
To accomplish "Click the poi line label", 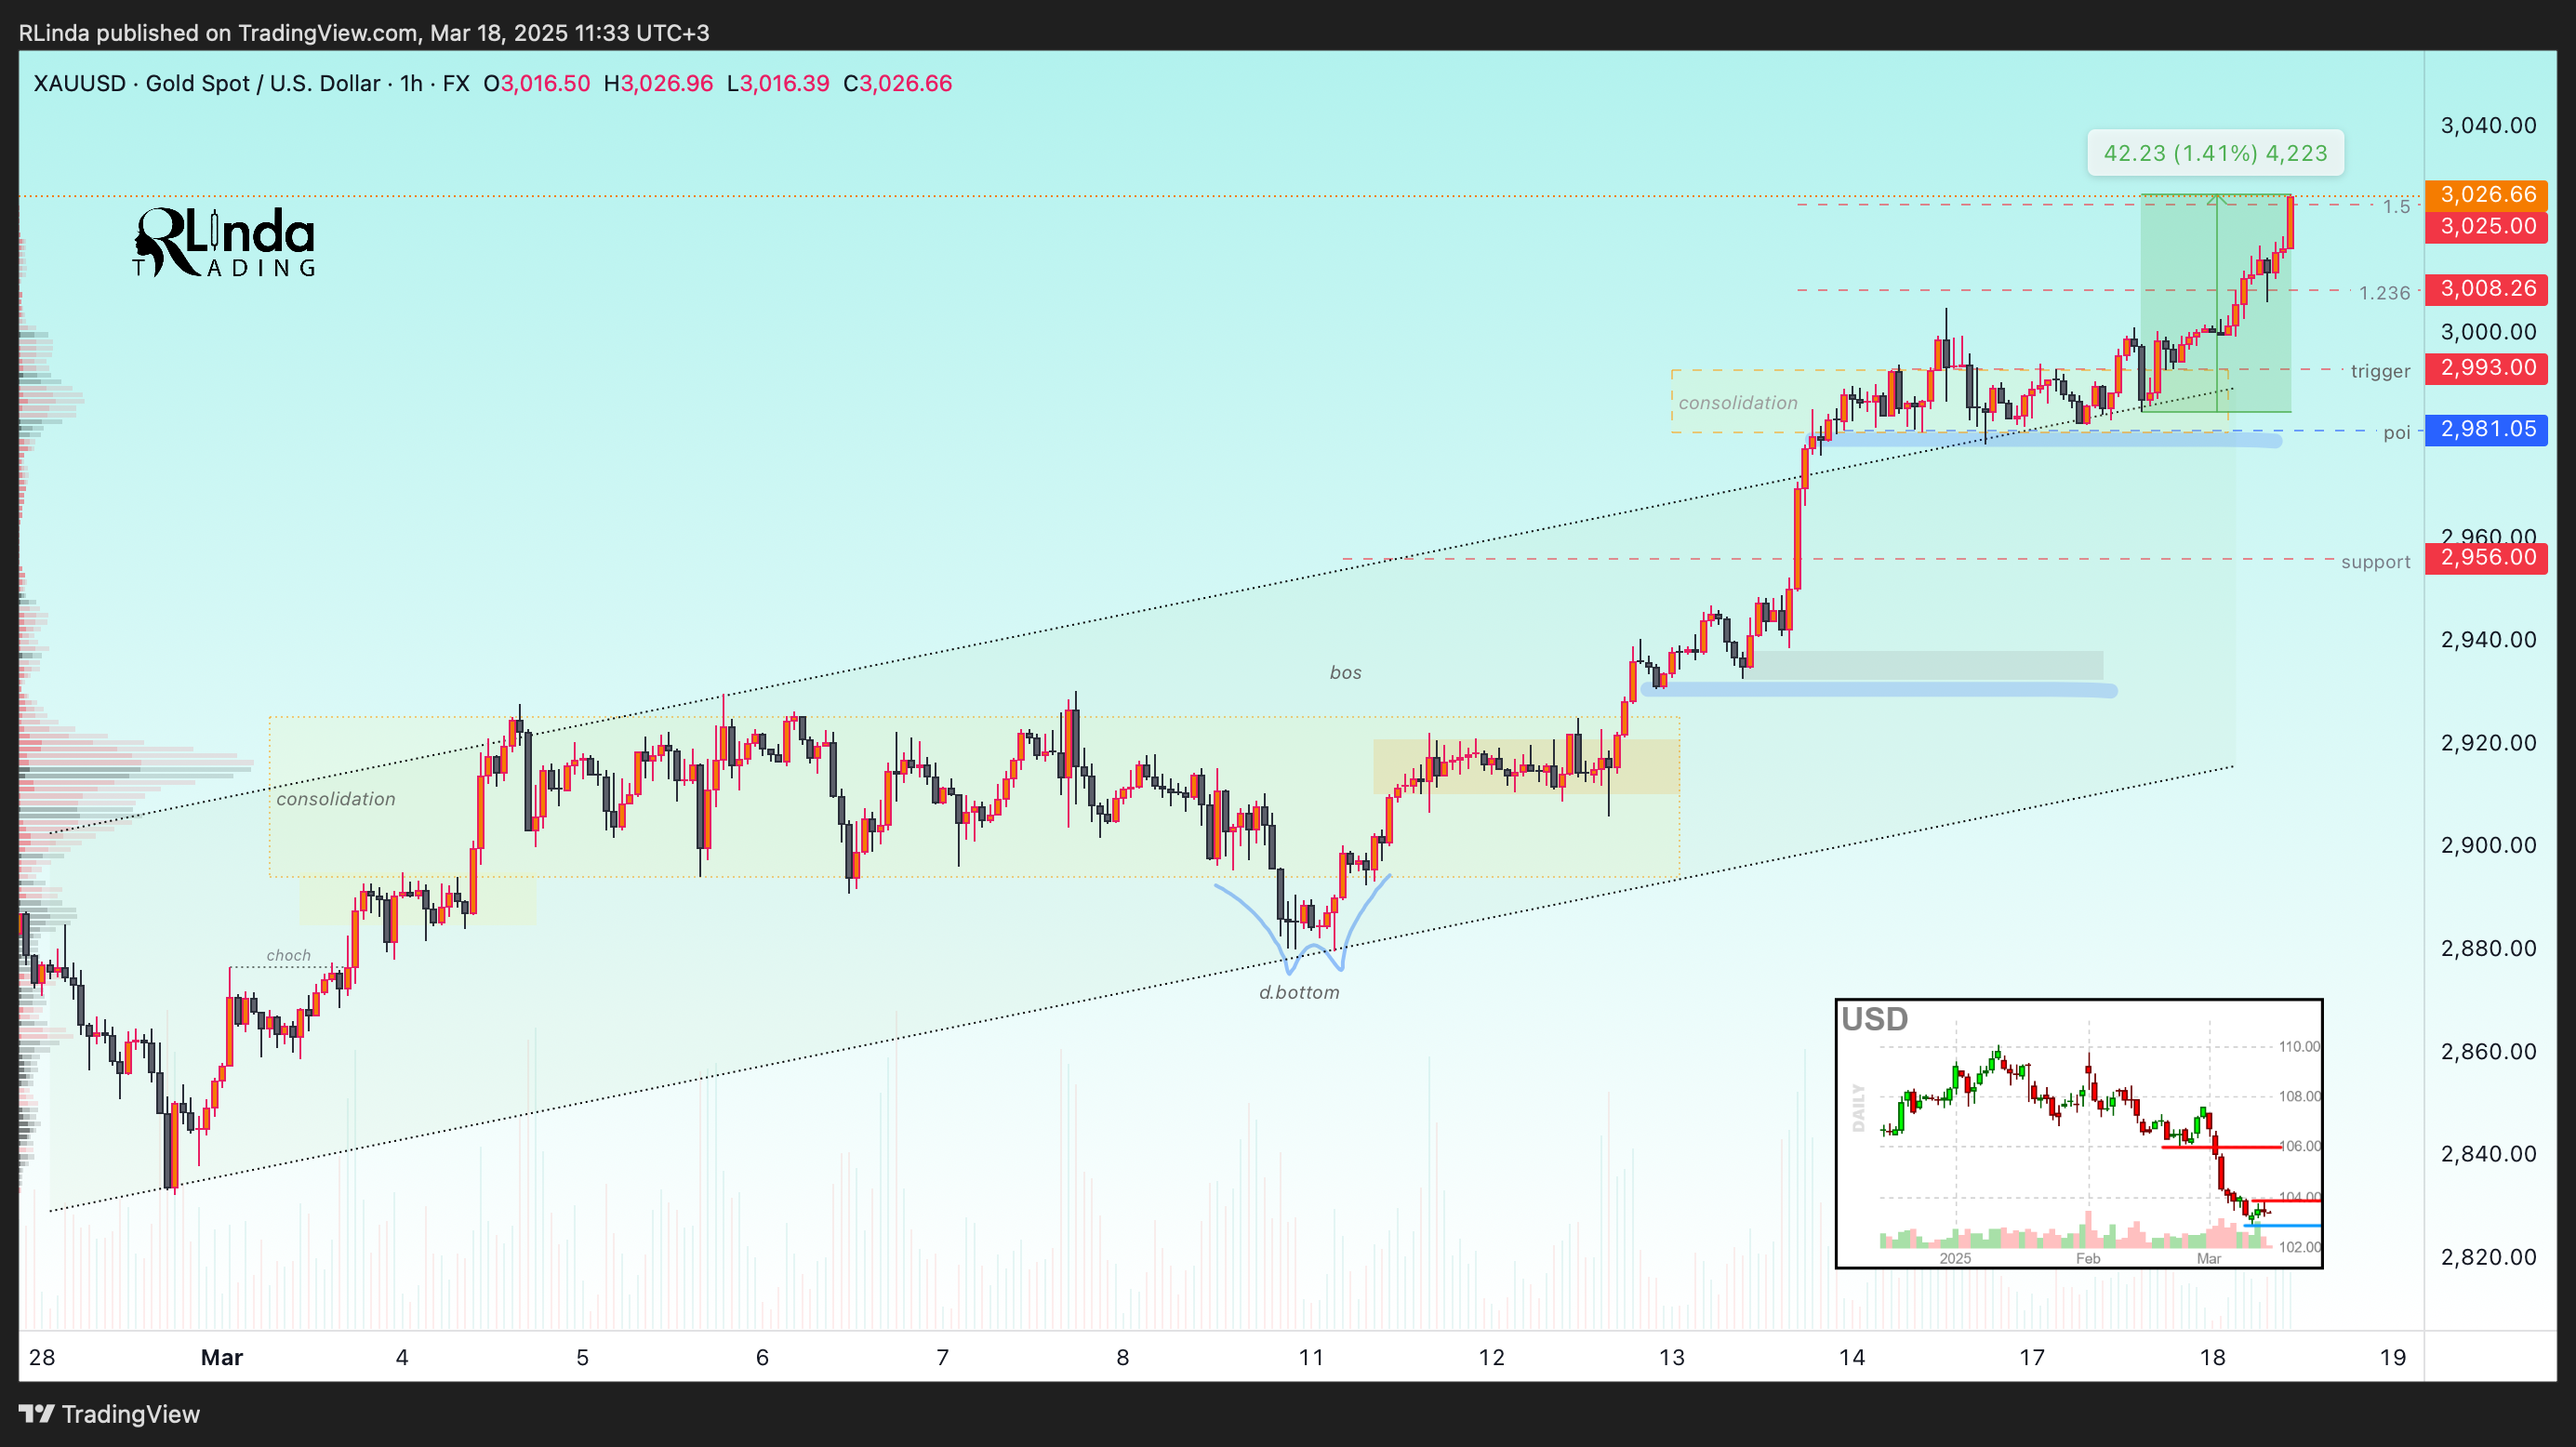I will click(2396, 433).
